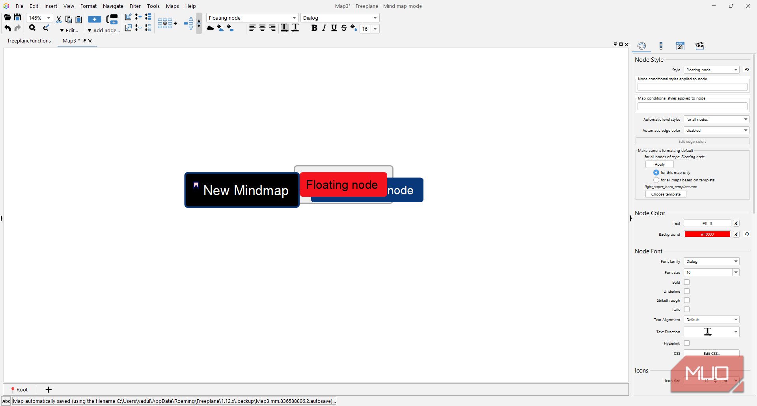Align text left in toolbar
The image size is (757, 406).
point(252,28)
